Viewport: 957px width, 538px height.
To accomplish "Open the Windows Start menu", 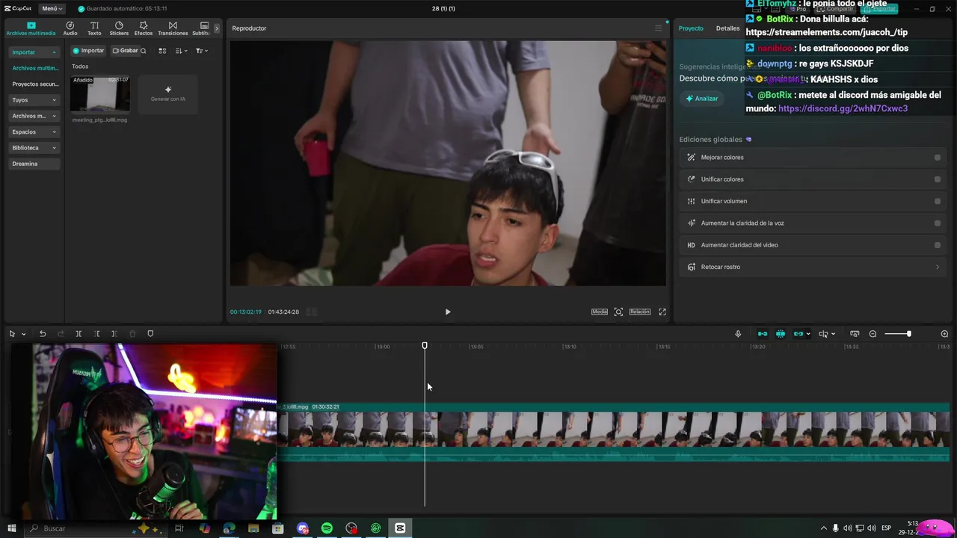I will 11,528.
